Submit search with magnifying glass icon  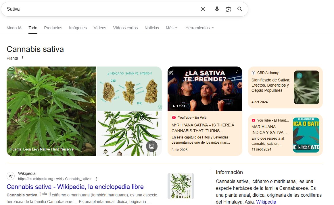pyautogui.click(x=240, y=9)
